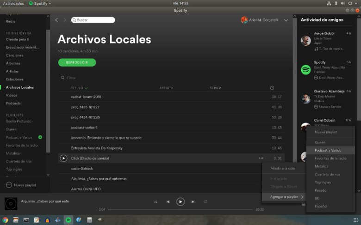This screenshot has width=361, height=225.
Task: Click the track list vertical scrollbar
Action: click(x=294, y=90)
